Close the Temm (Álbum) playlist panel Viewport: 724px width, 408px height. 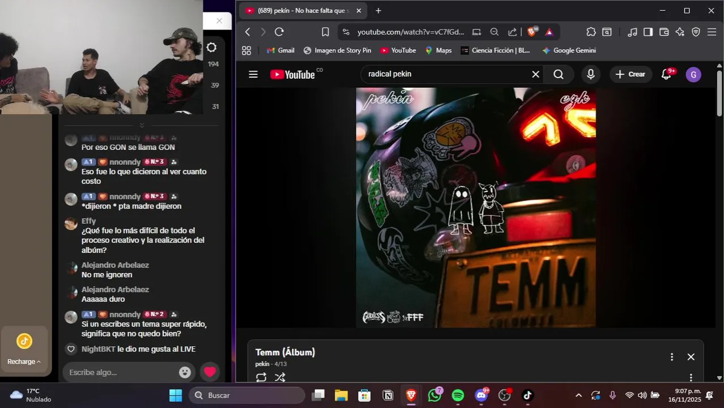point(691,357)
